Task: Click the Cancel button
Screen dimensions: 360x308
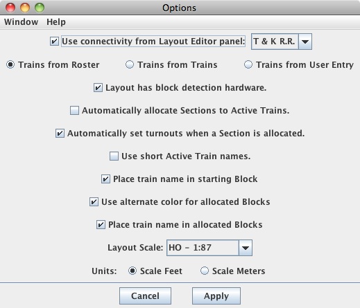Action: (145, 296)
